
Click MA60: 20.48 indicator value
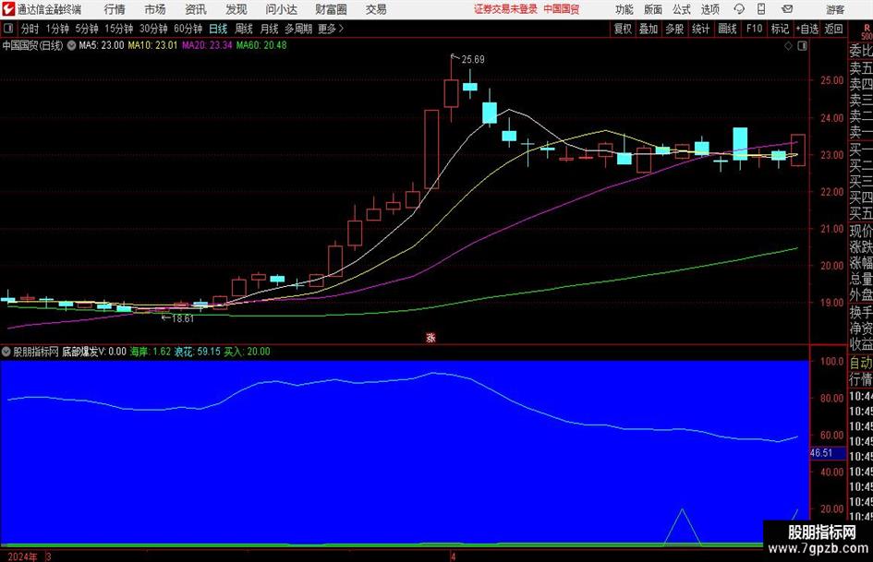point(261,45)
